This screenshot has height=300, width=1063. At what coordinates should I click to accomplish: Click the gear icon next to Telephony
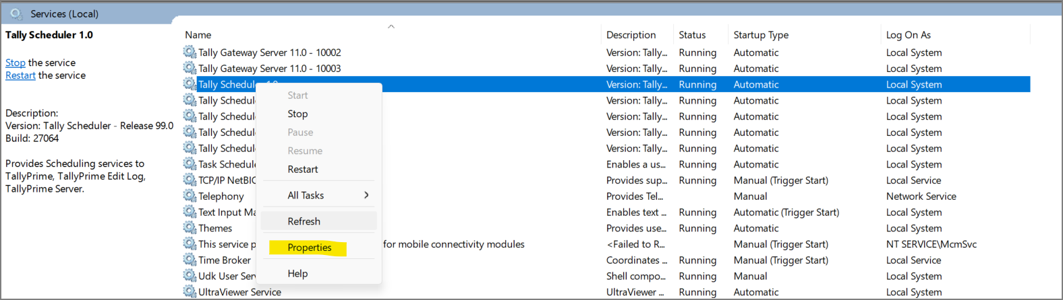click(190, 196)
